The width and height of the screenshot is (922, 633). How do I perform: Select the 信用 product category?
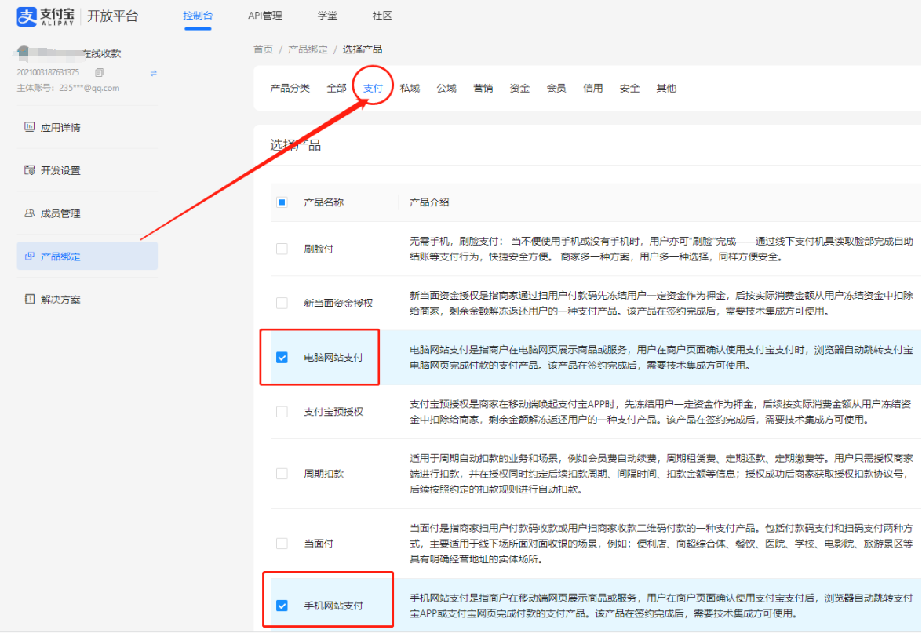592,88
